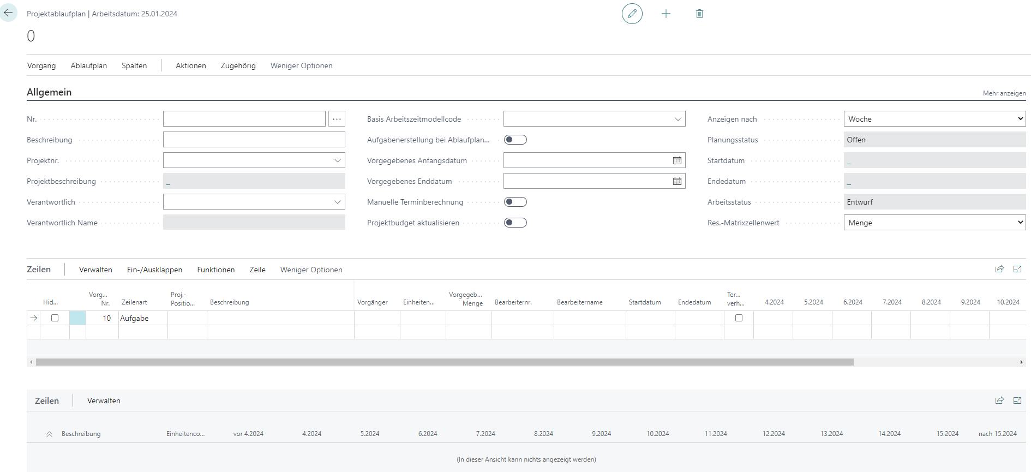Open the Zugehörig menu
1031x472 pixels.
coord(238,65)
